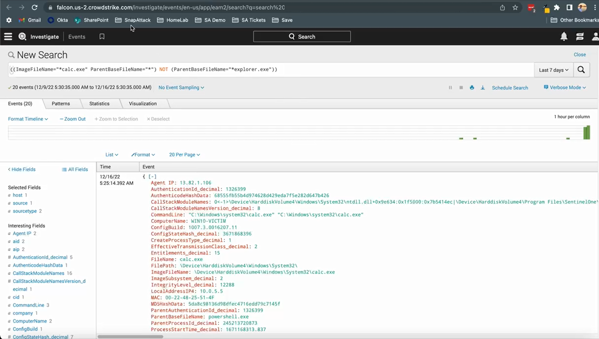The image size is (599, 339).
Task: Change the 20 Per Page setting
Action: (184, 154)
